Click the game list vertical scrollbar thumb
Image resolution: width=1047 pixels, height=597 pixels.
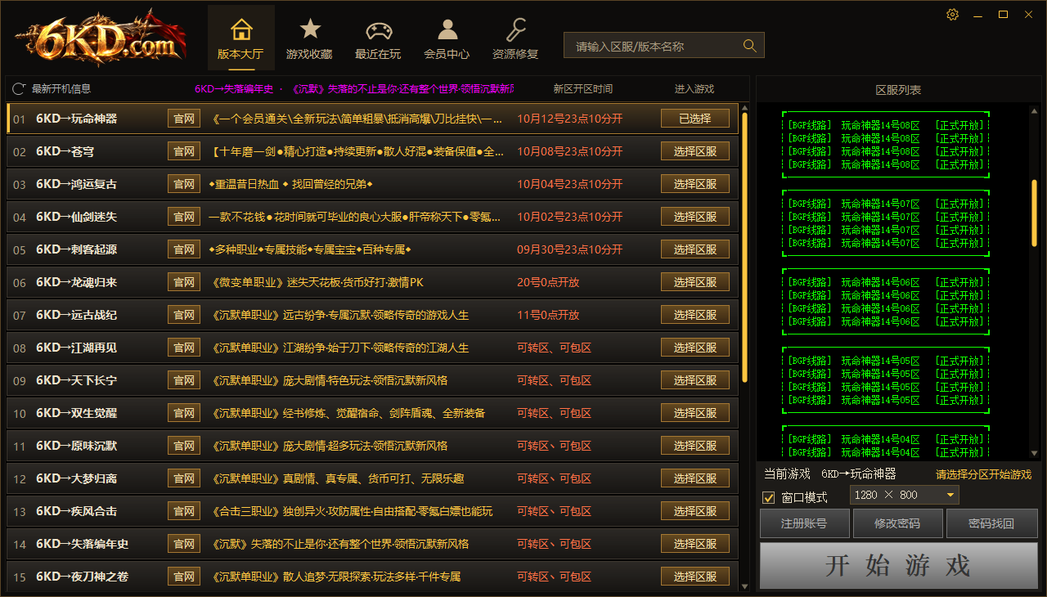pos(744,247)
